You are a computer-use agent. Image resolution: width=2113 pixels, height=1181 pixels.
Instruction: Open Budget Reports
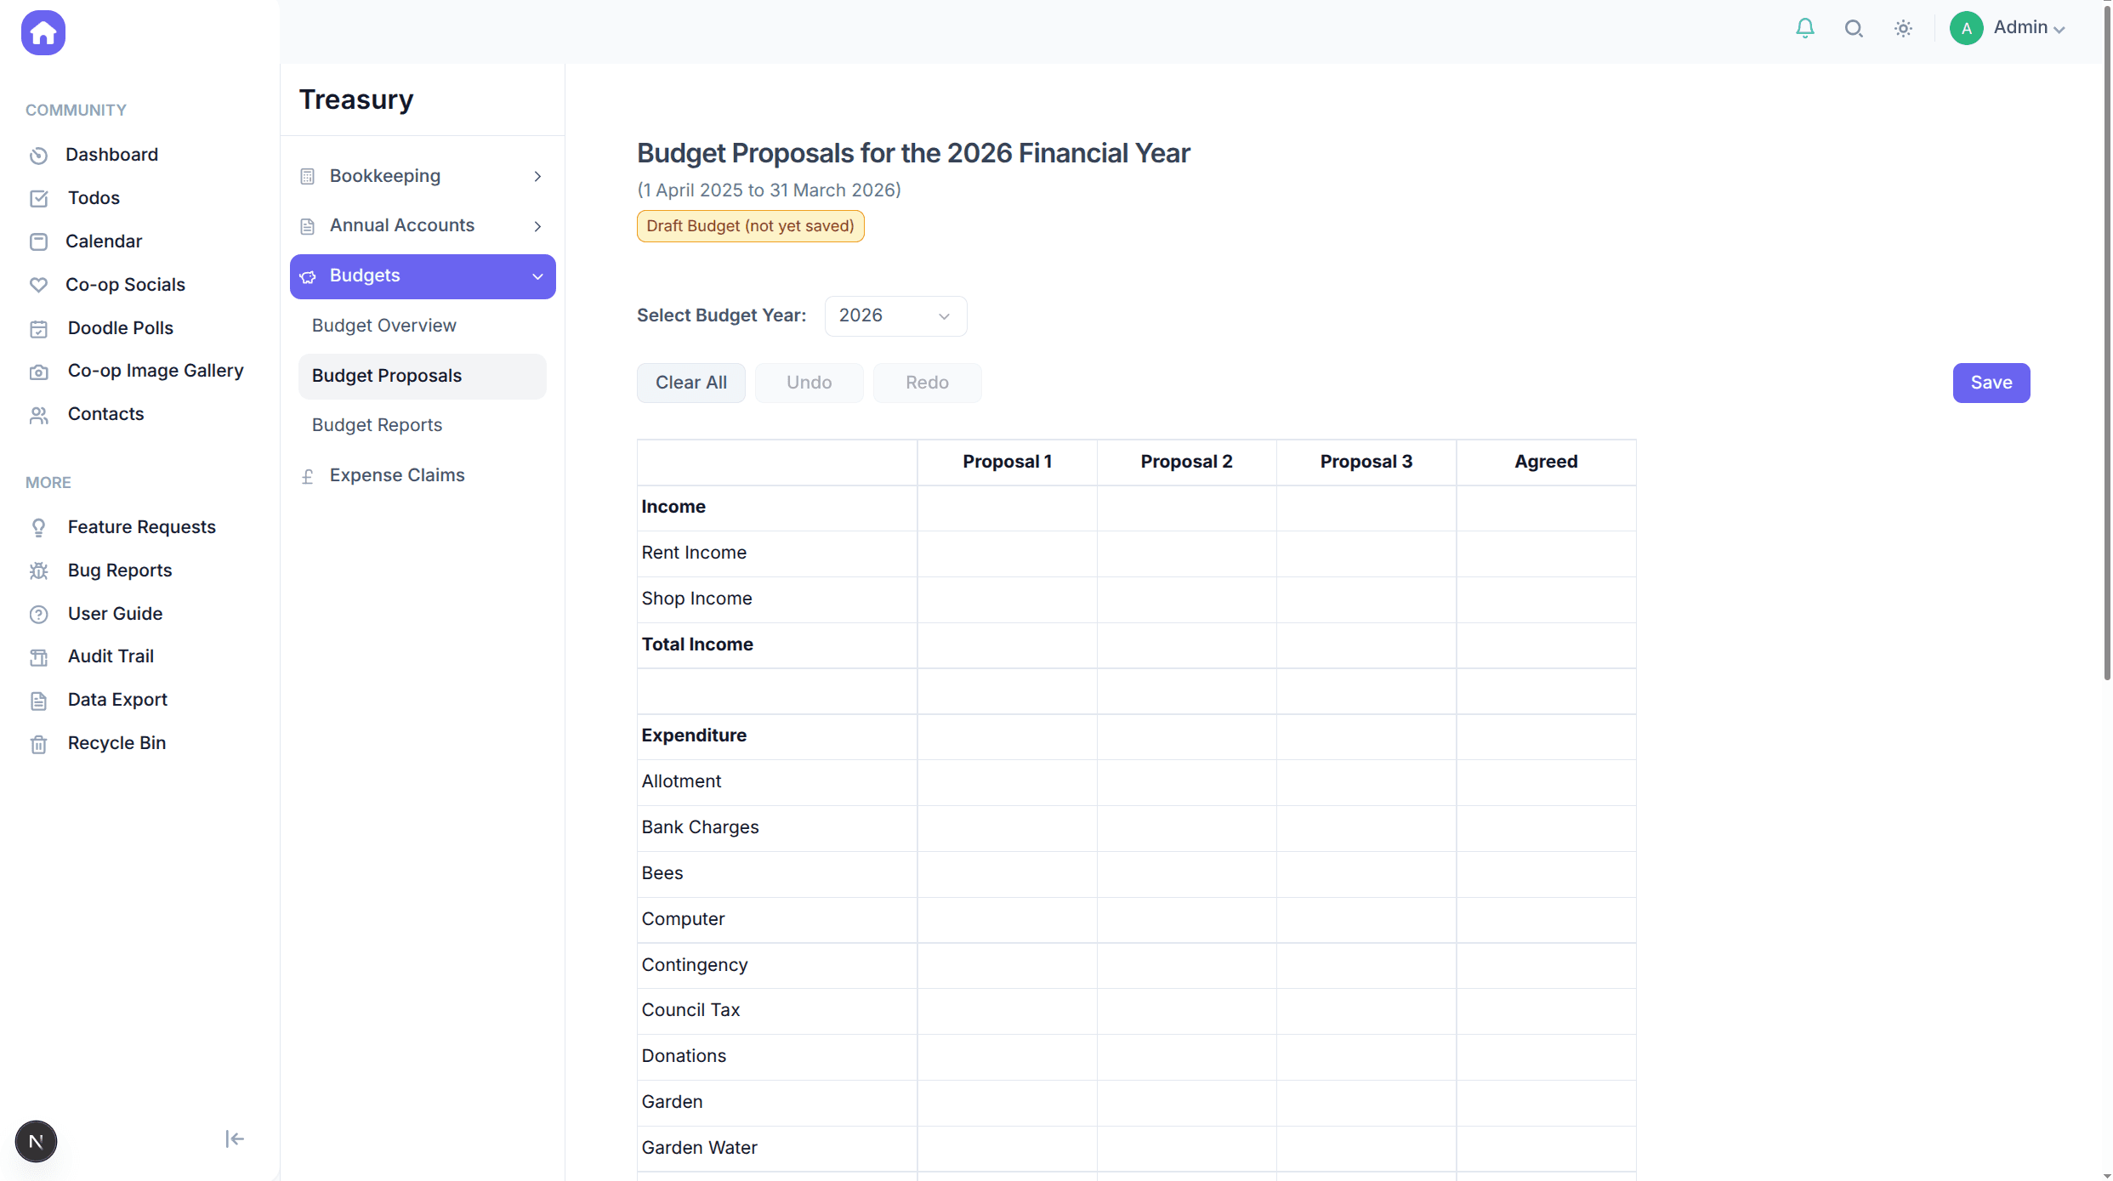point(377,425)
